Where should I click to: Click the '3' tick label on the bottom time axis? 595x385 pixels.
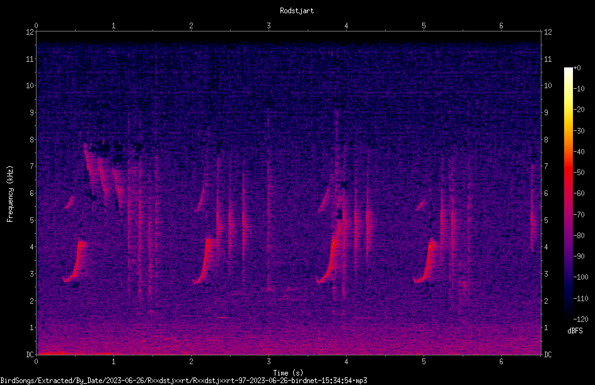click(269, 362)
